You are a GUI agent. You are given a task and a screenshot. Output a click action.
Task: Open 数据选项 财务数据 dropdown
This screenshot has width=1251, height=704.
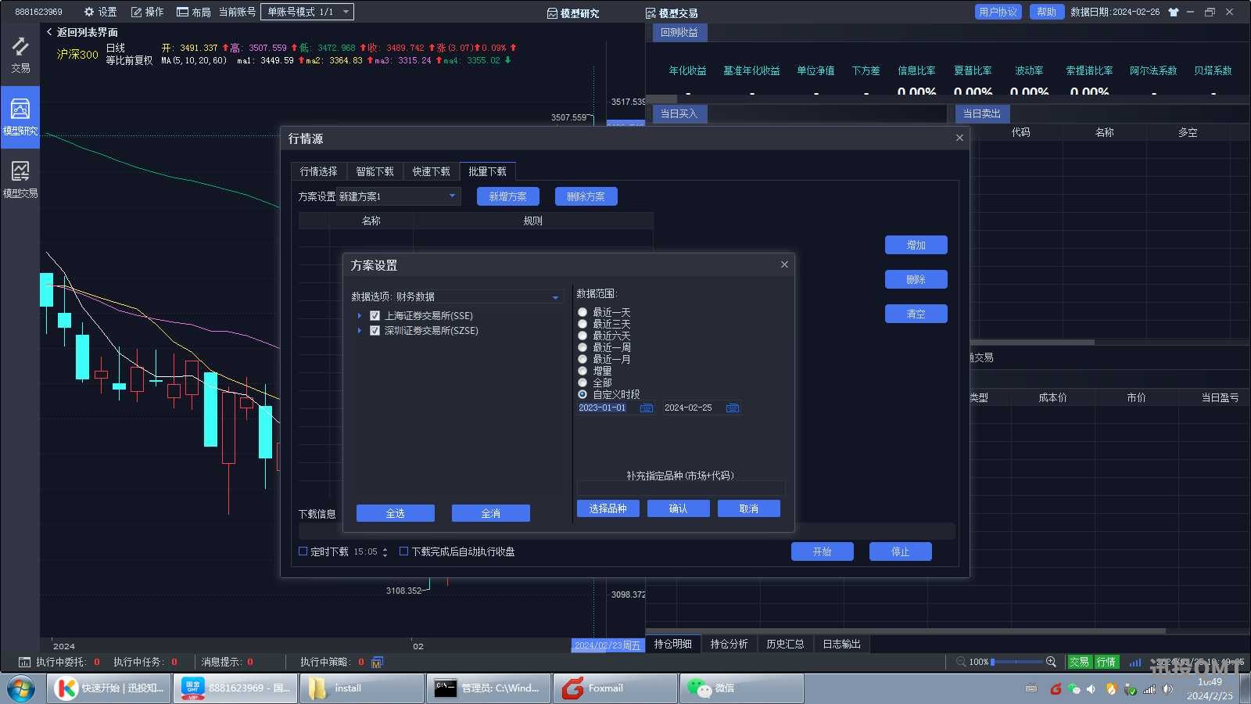coord(478,296)
